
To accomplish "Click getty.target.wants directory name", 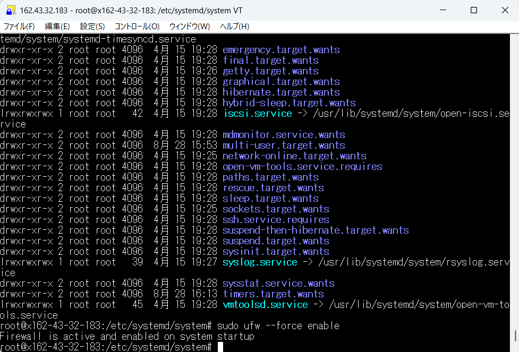I will pos(270,71).
